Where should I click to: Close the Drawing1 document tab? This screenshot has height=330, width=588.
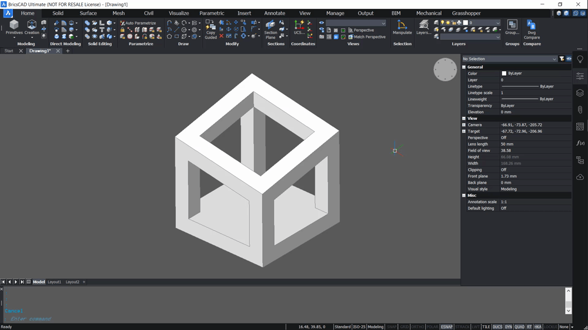58,51
